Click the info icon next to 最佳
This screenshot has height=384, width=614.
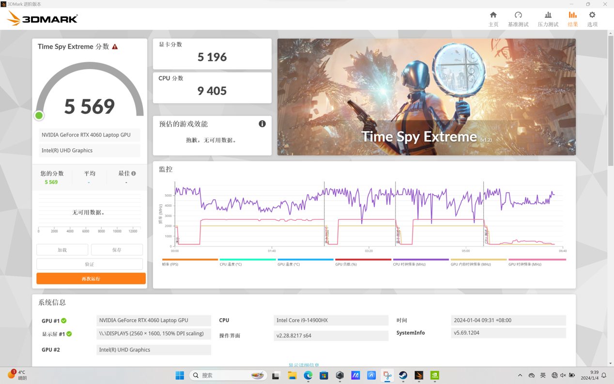[134, 173]
